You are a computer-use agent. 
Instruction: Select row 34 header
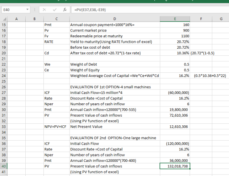click(x=4, y=132)
